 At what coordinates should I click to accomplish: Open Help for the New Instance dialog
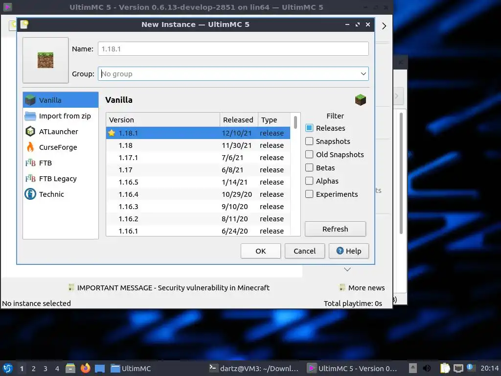click(349, 251)
